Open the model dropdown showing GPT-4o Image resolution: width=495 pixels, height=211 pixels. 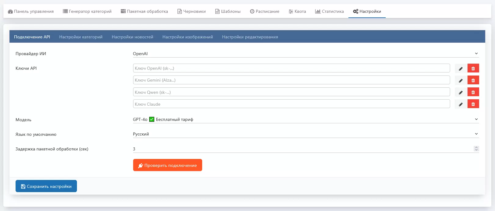pos(305,119)
